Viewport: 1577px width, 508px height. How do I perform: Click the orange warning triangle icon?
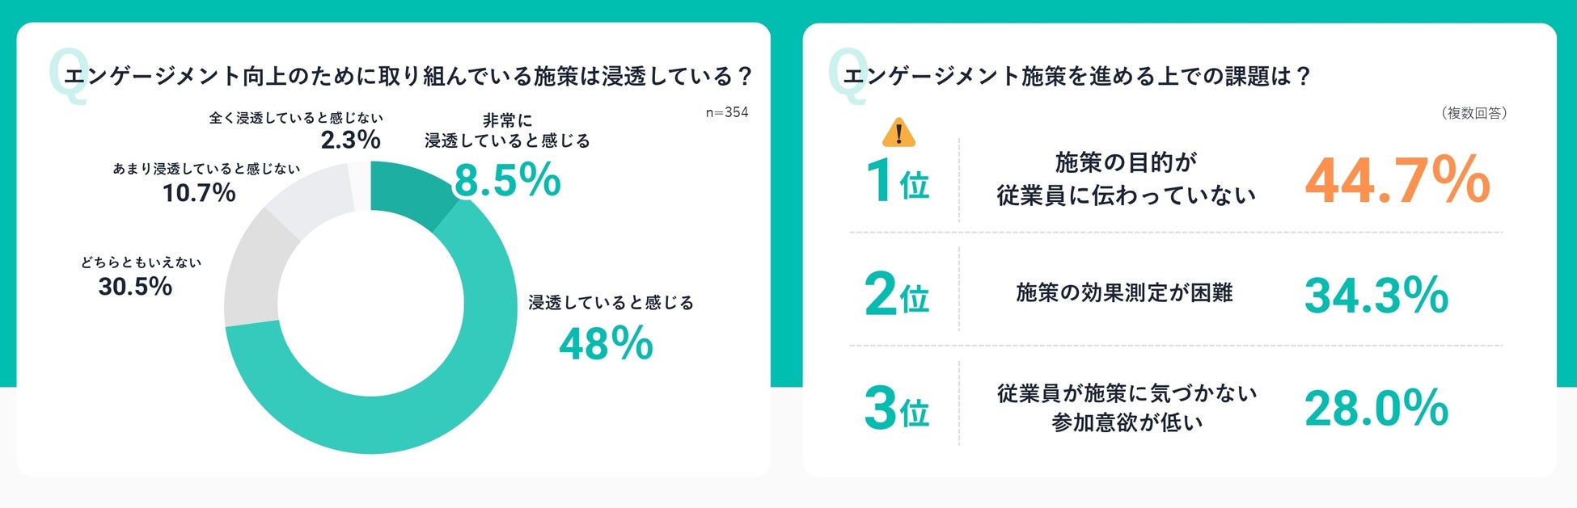click(x=898, y=132)
